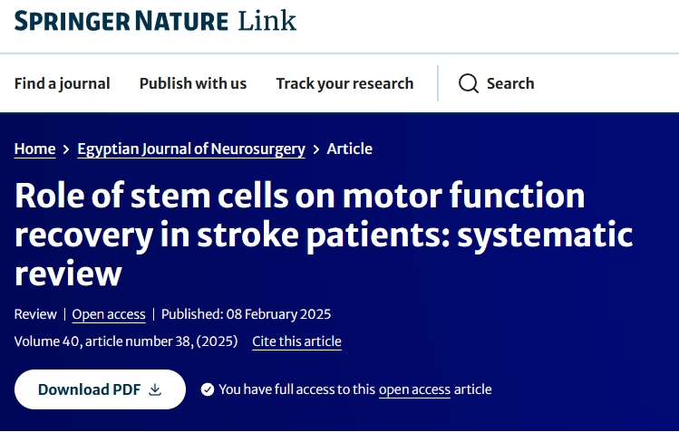Click the Article breadcrumb item

point(349,149)
